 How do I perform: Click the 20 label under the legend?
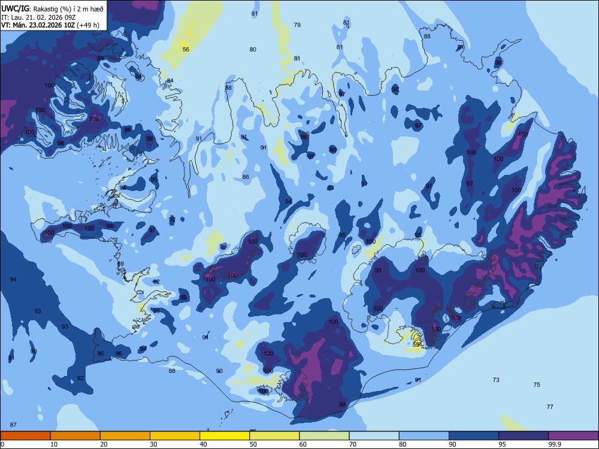104,444
